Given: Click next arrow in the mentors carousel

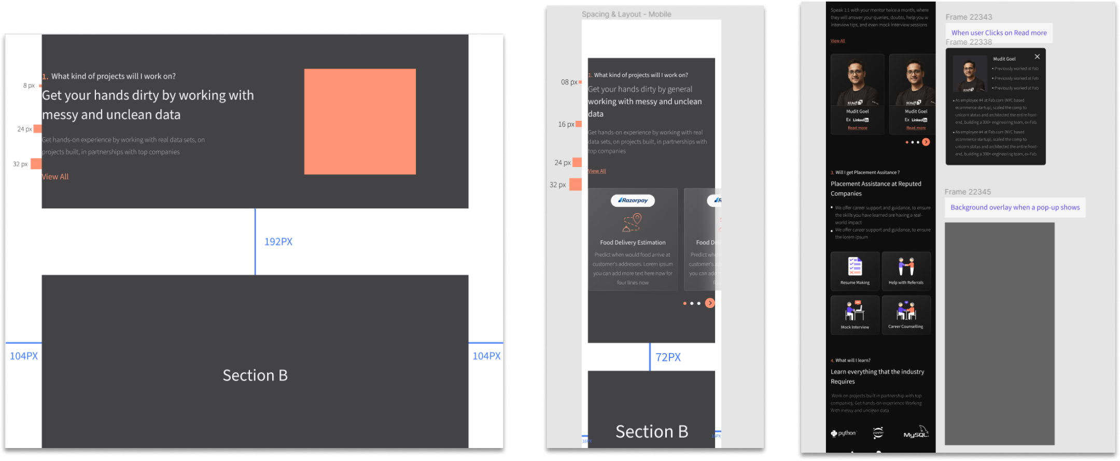Looking at the screenshot, I should pyautogui.click(x=926, y=142).
